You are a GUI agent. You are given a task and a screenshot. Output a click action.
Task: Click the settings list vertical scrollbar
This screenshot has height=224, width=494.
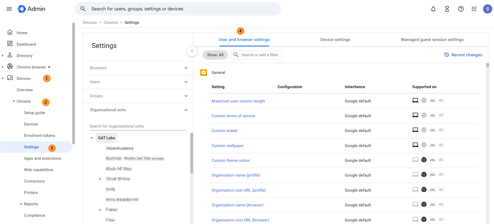click(488, 65)
